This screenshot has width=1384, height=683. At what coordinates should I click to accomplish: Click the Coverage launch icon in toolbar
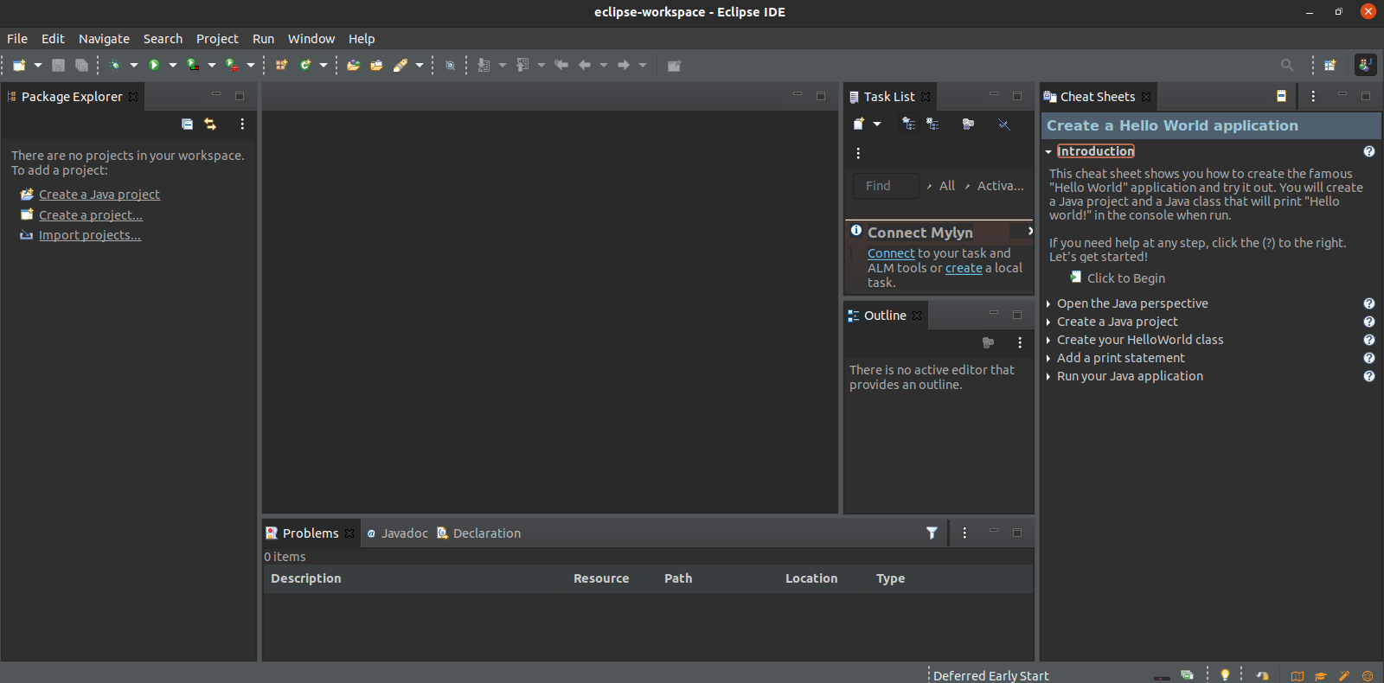[x=193, y=65]
